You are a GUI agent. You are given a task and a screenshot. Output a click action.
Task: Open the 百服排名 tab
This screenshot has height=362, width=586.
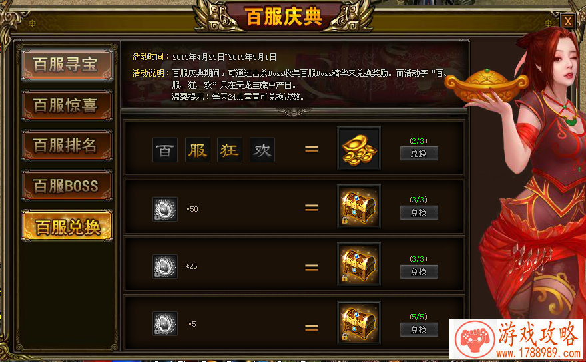coord(67,145)
